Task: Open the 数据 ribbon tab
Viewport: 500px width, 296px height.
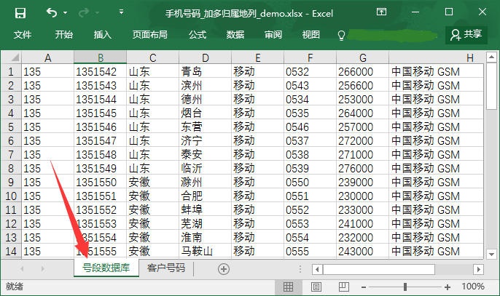Action: (x=235, y=34)
